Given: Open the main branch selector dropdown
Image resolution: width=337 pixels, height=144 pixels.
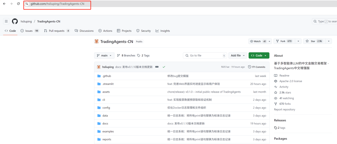Looking at the screenshot, I should (x=104, y=55).
